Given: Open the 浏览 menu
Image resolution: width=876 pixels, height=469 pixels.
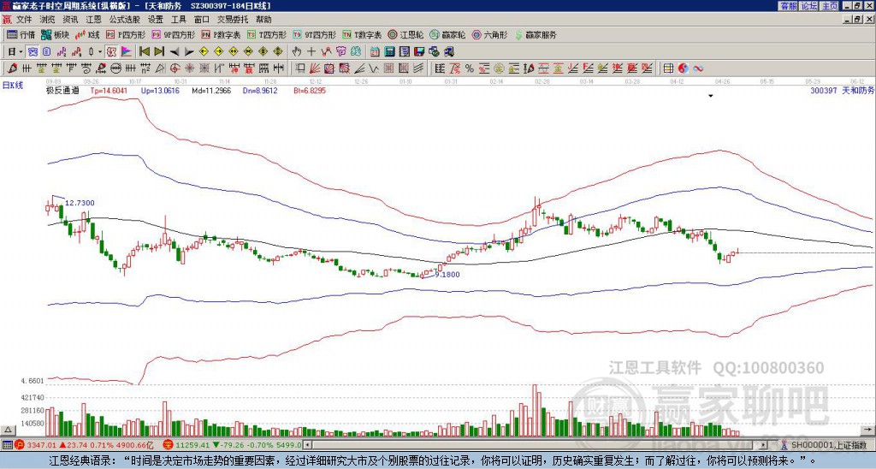Looking at the screenshot, I should coord(48,20).
